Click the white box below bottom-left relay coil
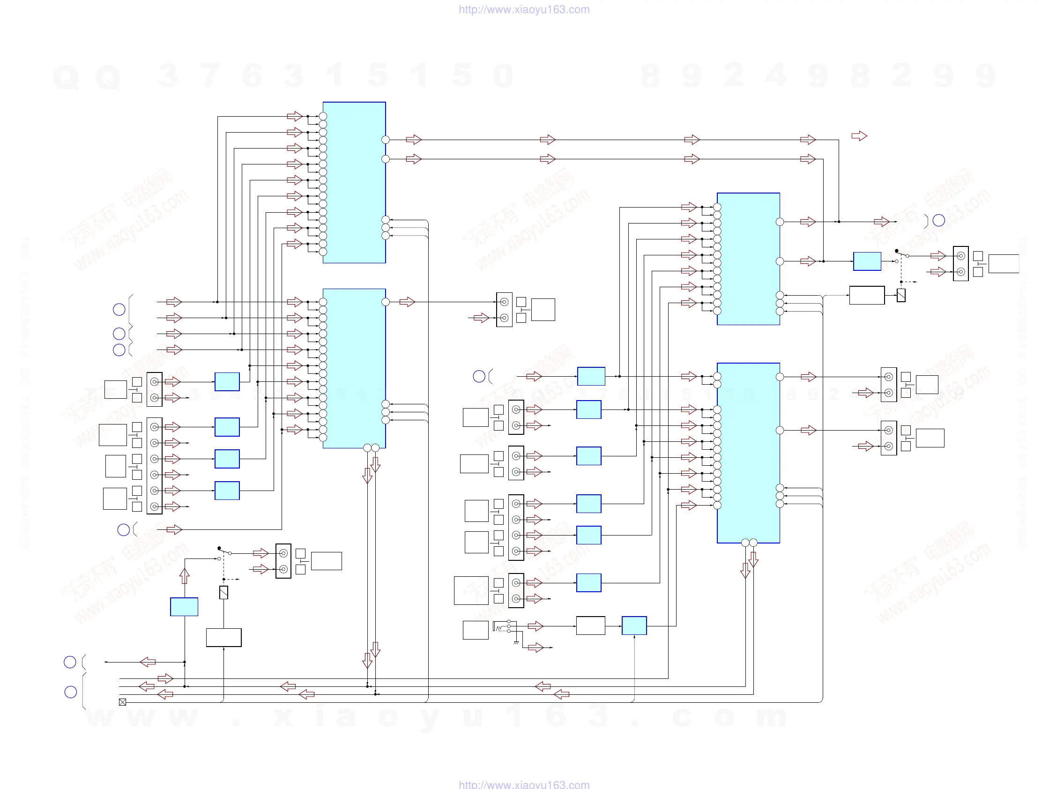The image size is (1049, 789). (224, 637)
